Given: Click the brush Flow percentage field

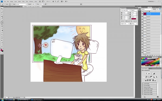Looking at the screenshot, I should point(41,4).
